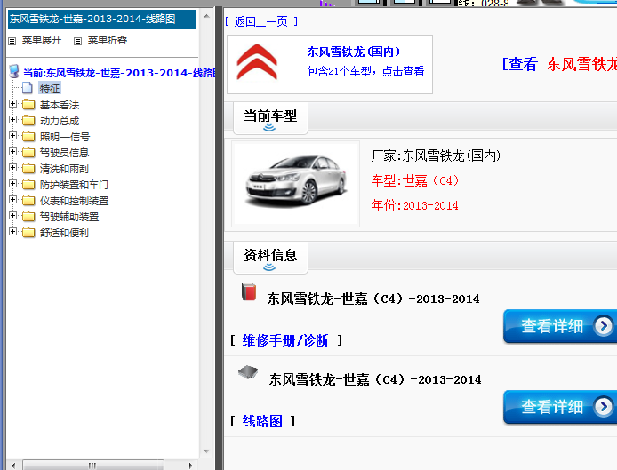Expand the 舒适和便利 tree node
The image size is (617, 470).
point(12,232)
